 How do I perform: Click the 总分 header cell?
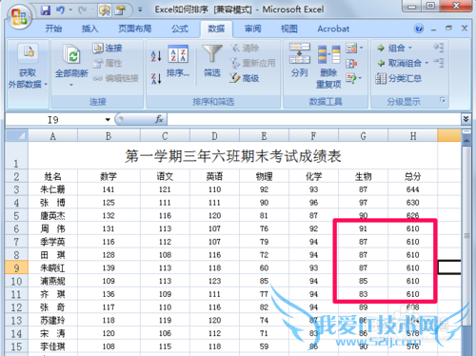click(413, 176)
